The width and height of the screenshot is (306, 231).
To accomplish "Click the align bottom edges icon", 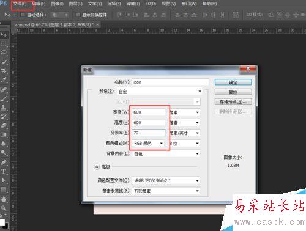I will click(x=136, y=15).
